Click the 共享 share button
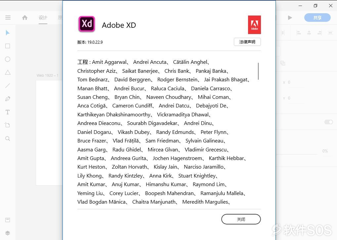 click(317, 18)
